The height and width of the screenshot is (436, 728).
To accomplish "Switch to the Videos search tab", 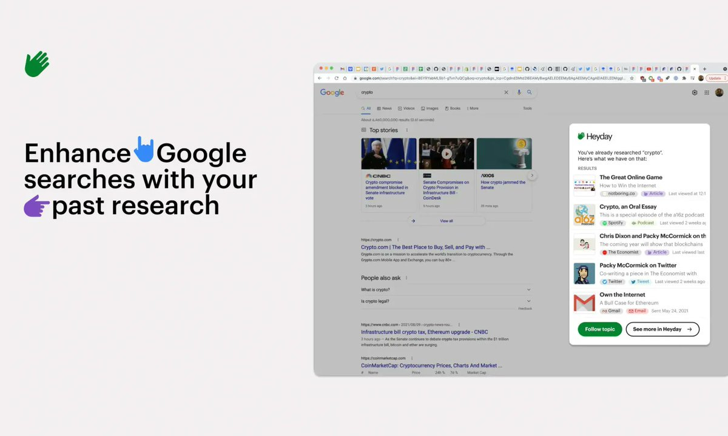I will 406,109.
